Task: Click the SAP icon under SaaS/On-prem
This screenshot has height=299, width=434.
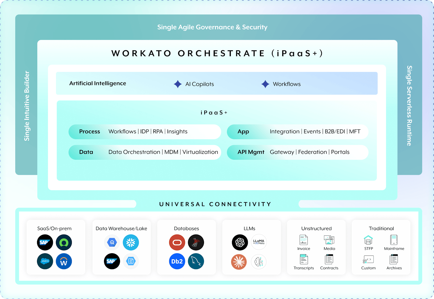Action: tap(45, 242)
